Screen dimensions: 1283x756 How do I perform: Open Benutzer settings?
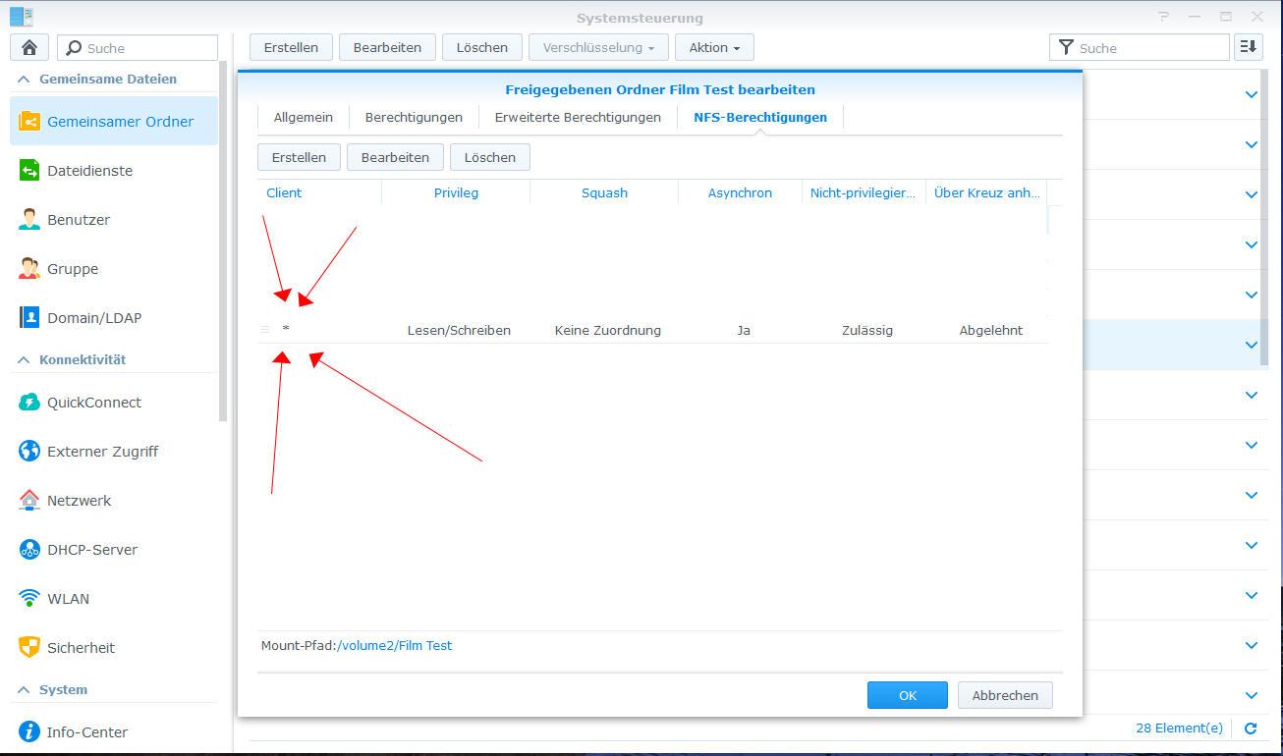(x=114, y=220)
